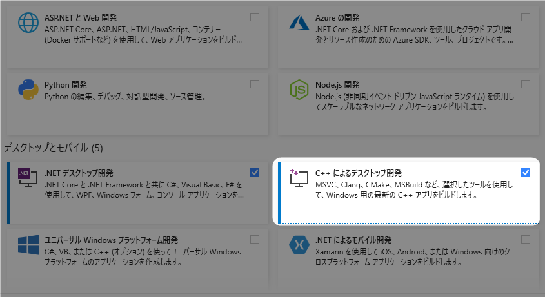Image resolution: width=545 pixels, height=297 pixels.
Task: Click the Python の編集、デバッグ description text
Action: 125,97
